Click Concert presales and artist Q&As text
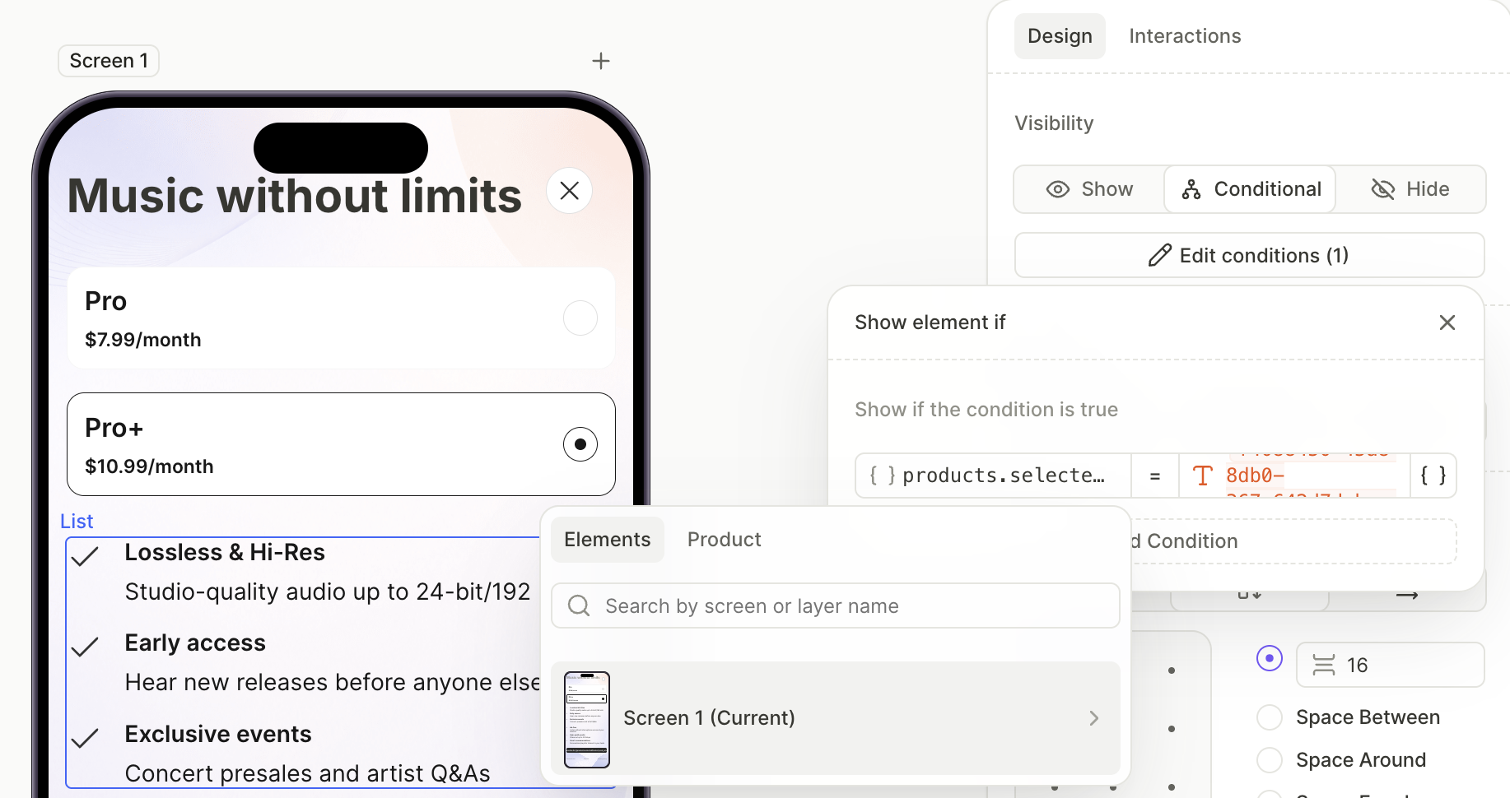Image resolution: width=1510 pixels, height=798 pixels. 307,773
